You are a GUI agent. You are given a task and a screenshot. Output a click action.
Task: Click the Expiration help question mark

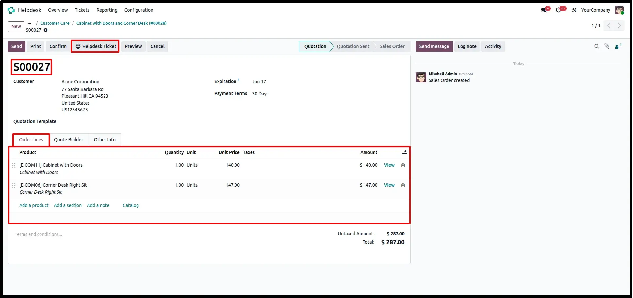coord(238,80)
